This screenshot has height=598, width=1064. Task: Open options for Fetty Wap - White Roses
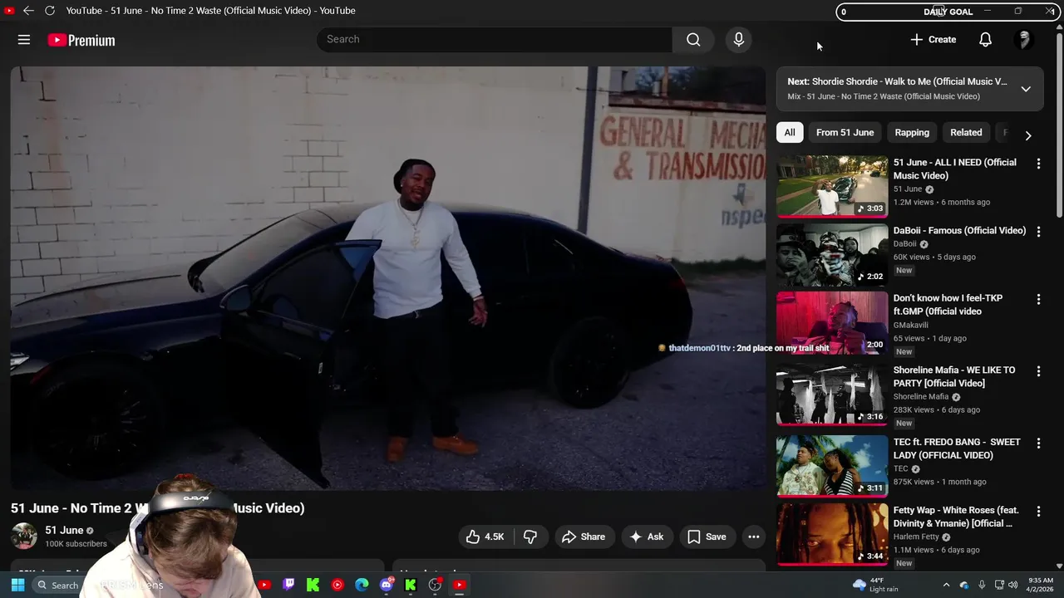[1038, 512]
